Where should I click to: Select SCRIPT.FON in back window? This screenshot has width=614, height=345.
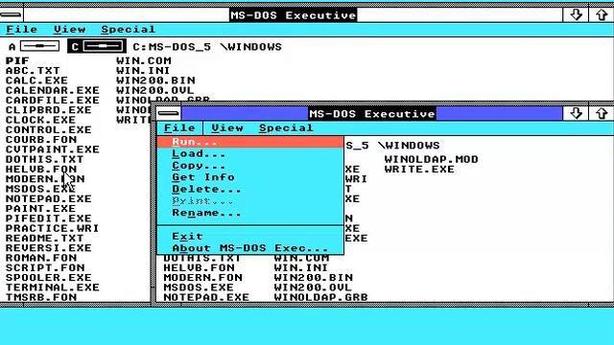click(45, 267)
